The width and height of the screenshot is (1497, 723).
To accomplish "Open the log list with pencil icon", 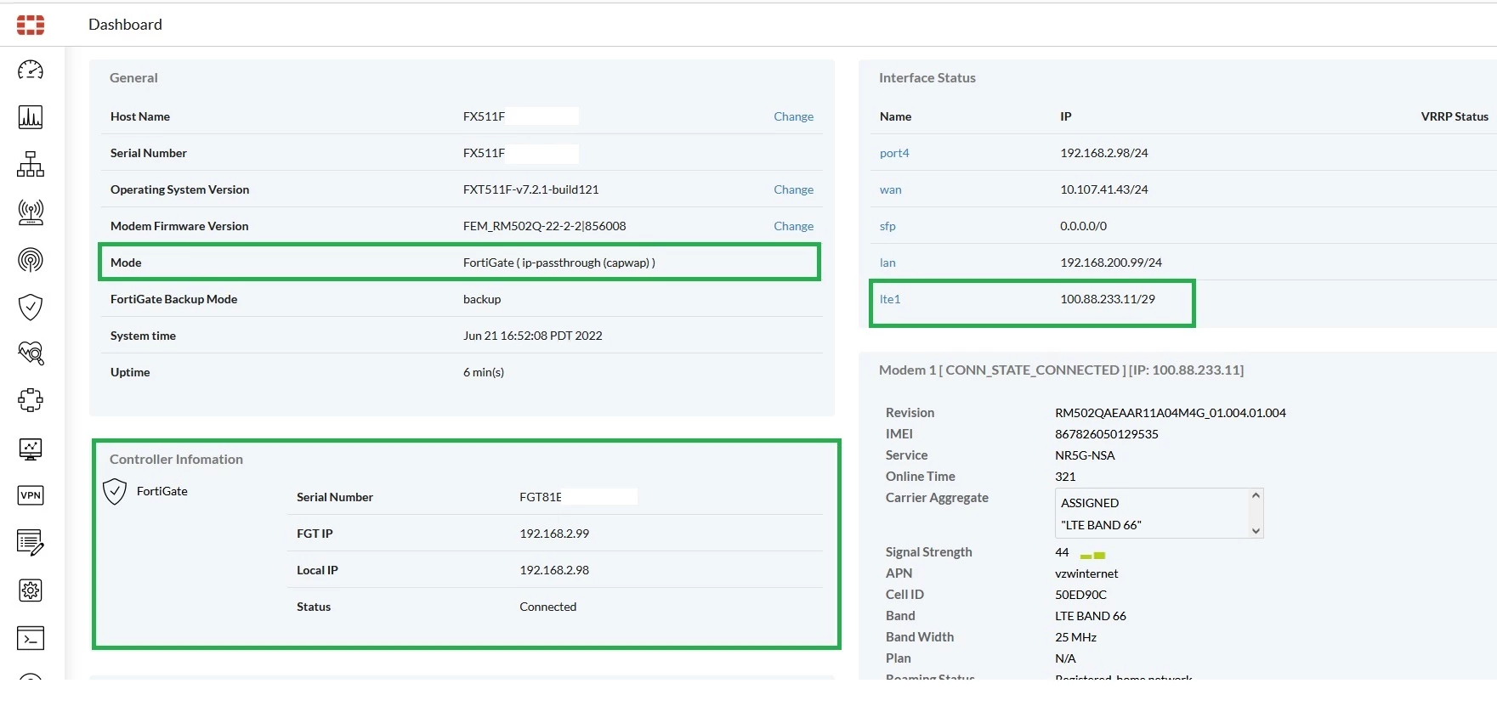I will click(31, 543).
